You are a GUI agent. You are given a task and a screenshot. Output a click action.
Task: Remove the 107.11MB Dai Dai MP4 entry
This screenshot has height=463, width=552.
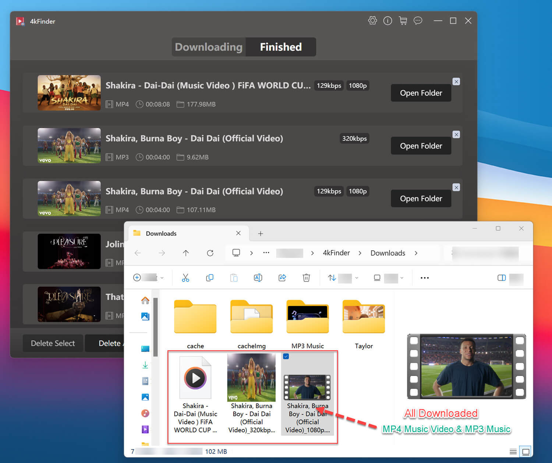(456, 187)
